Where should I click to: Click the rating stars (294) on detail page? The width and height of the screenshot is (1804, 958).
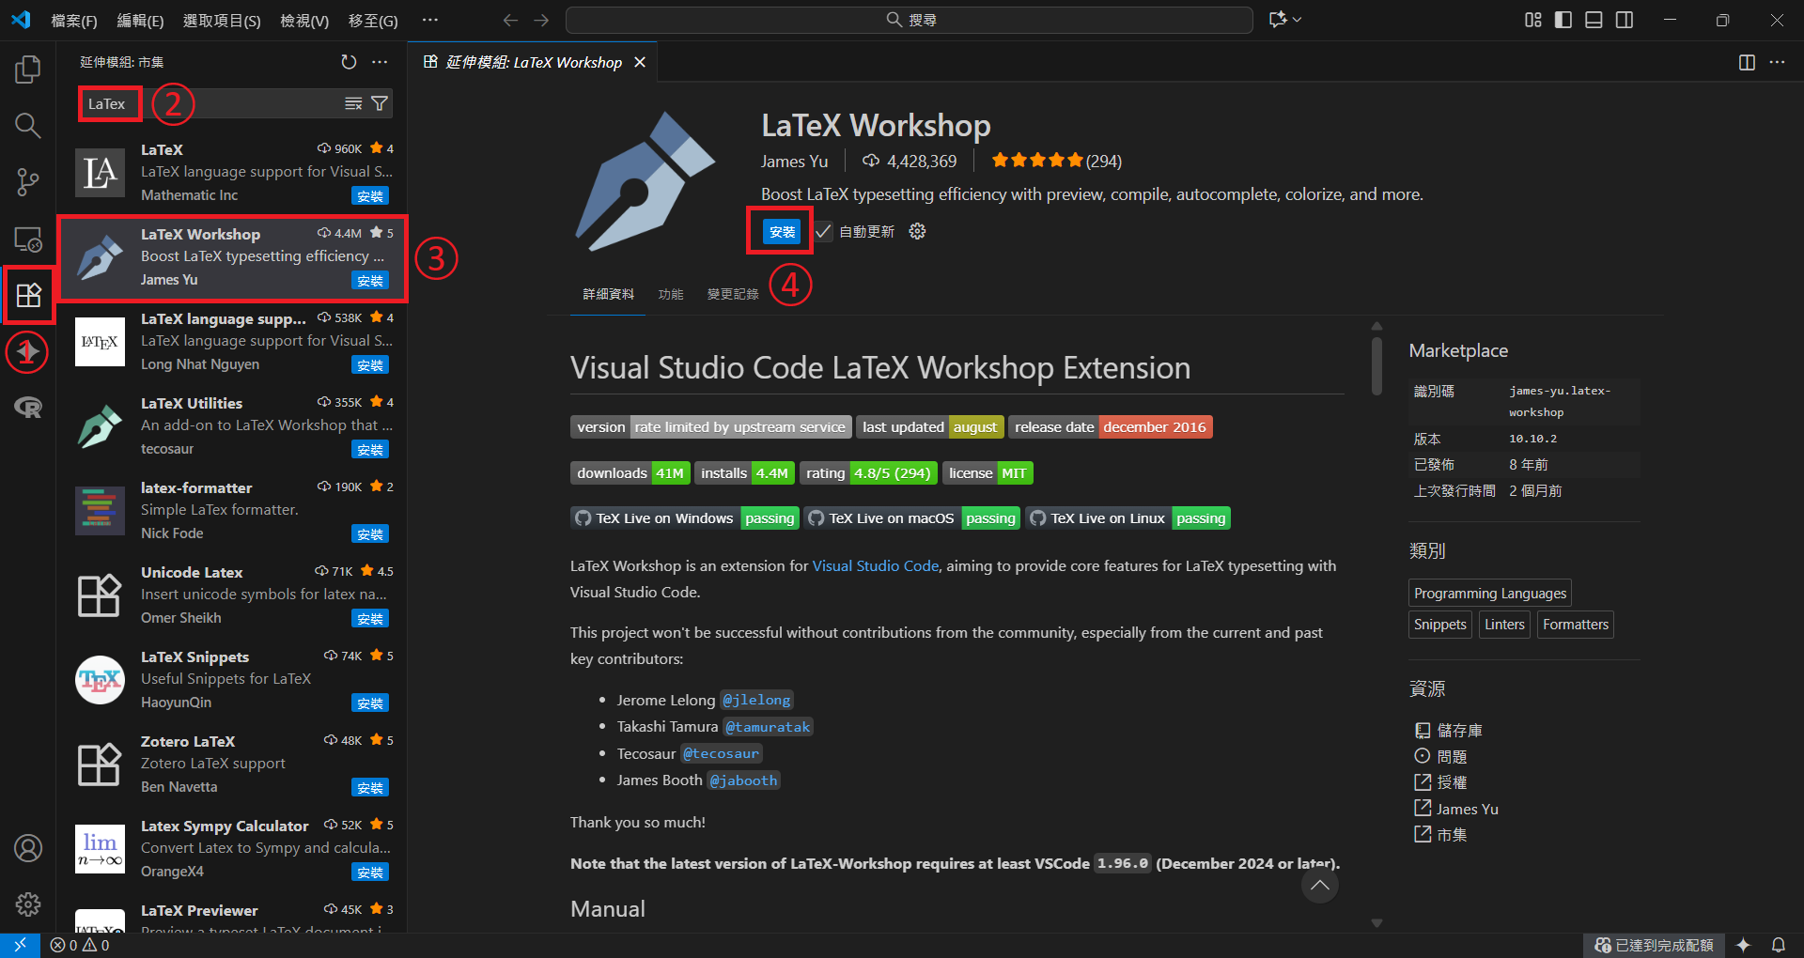1056,162
